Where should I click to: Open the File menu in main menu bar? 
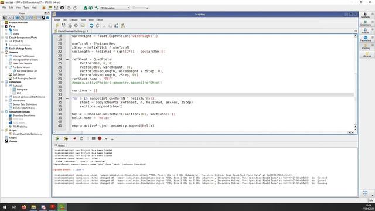click(x=4, y=8)
